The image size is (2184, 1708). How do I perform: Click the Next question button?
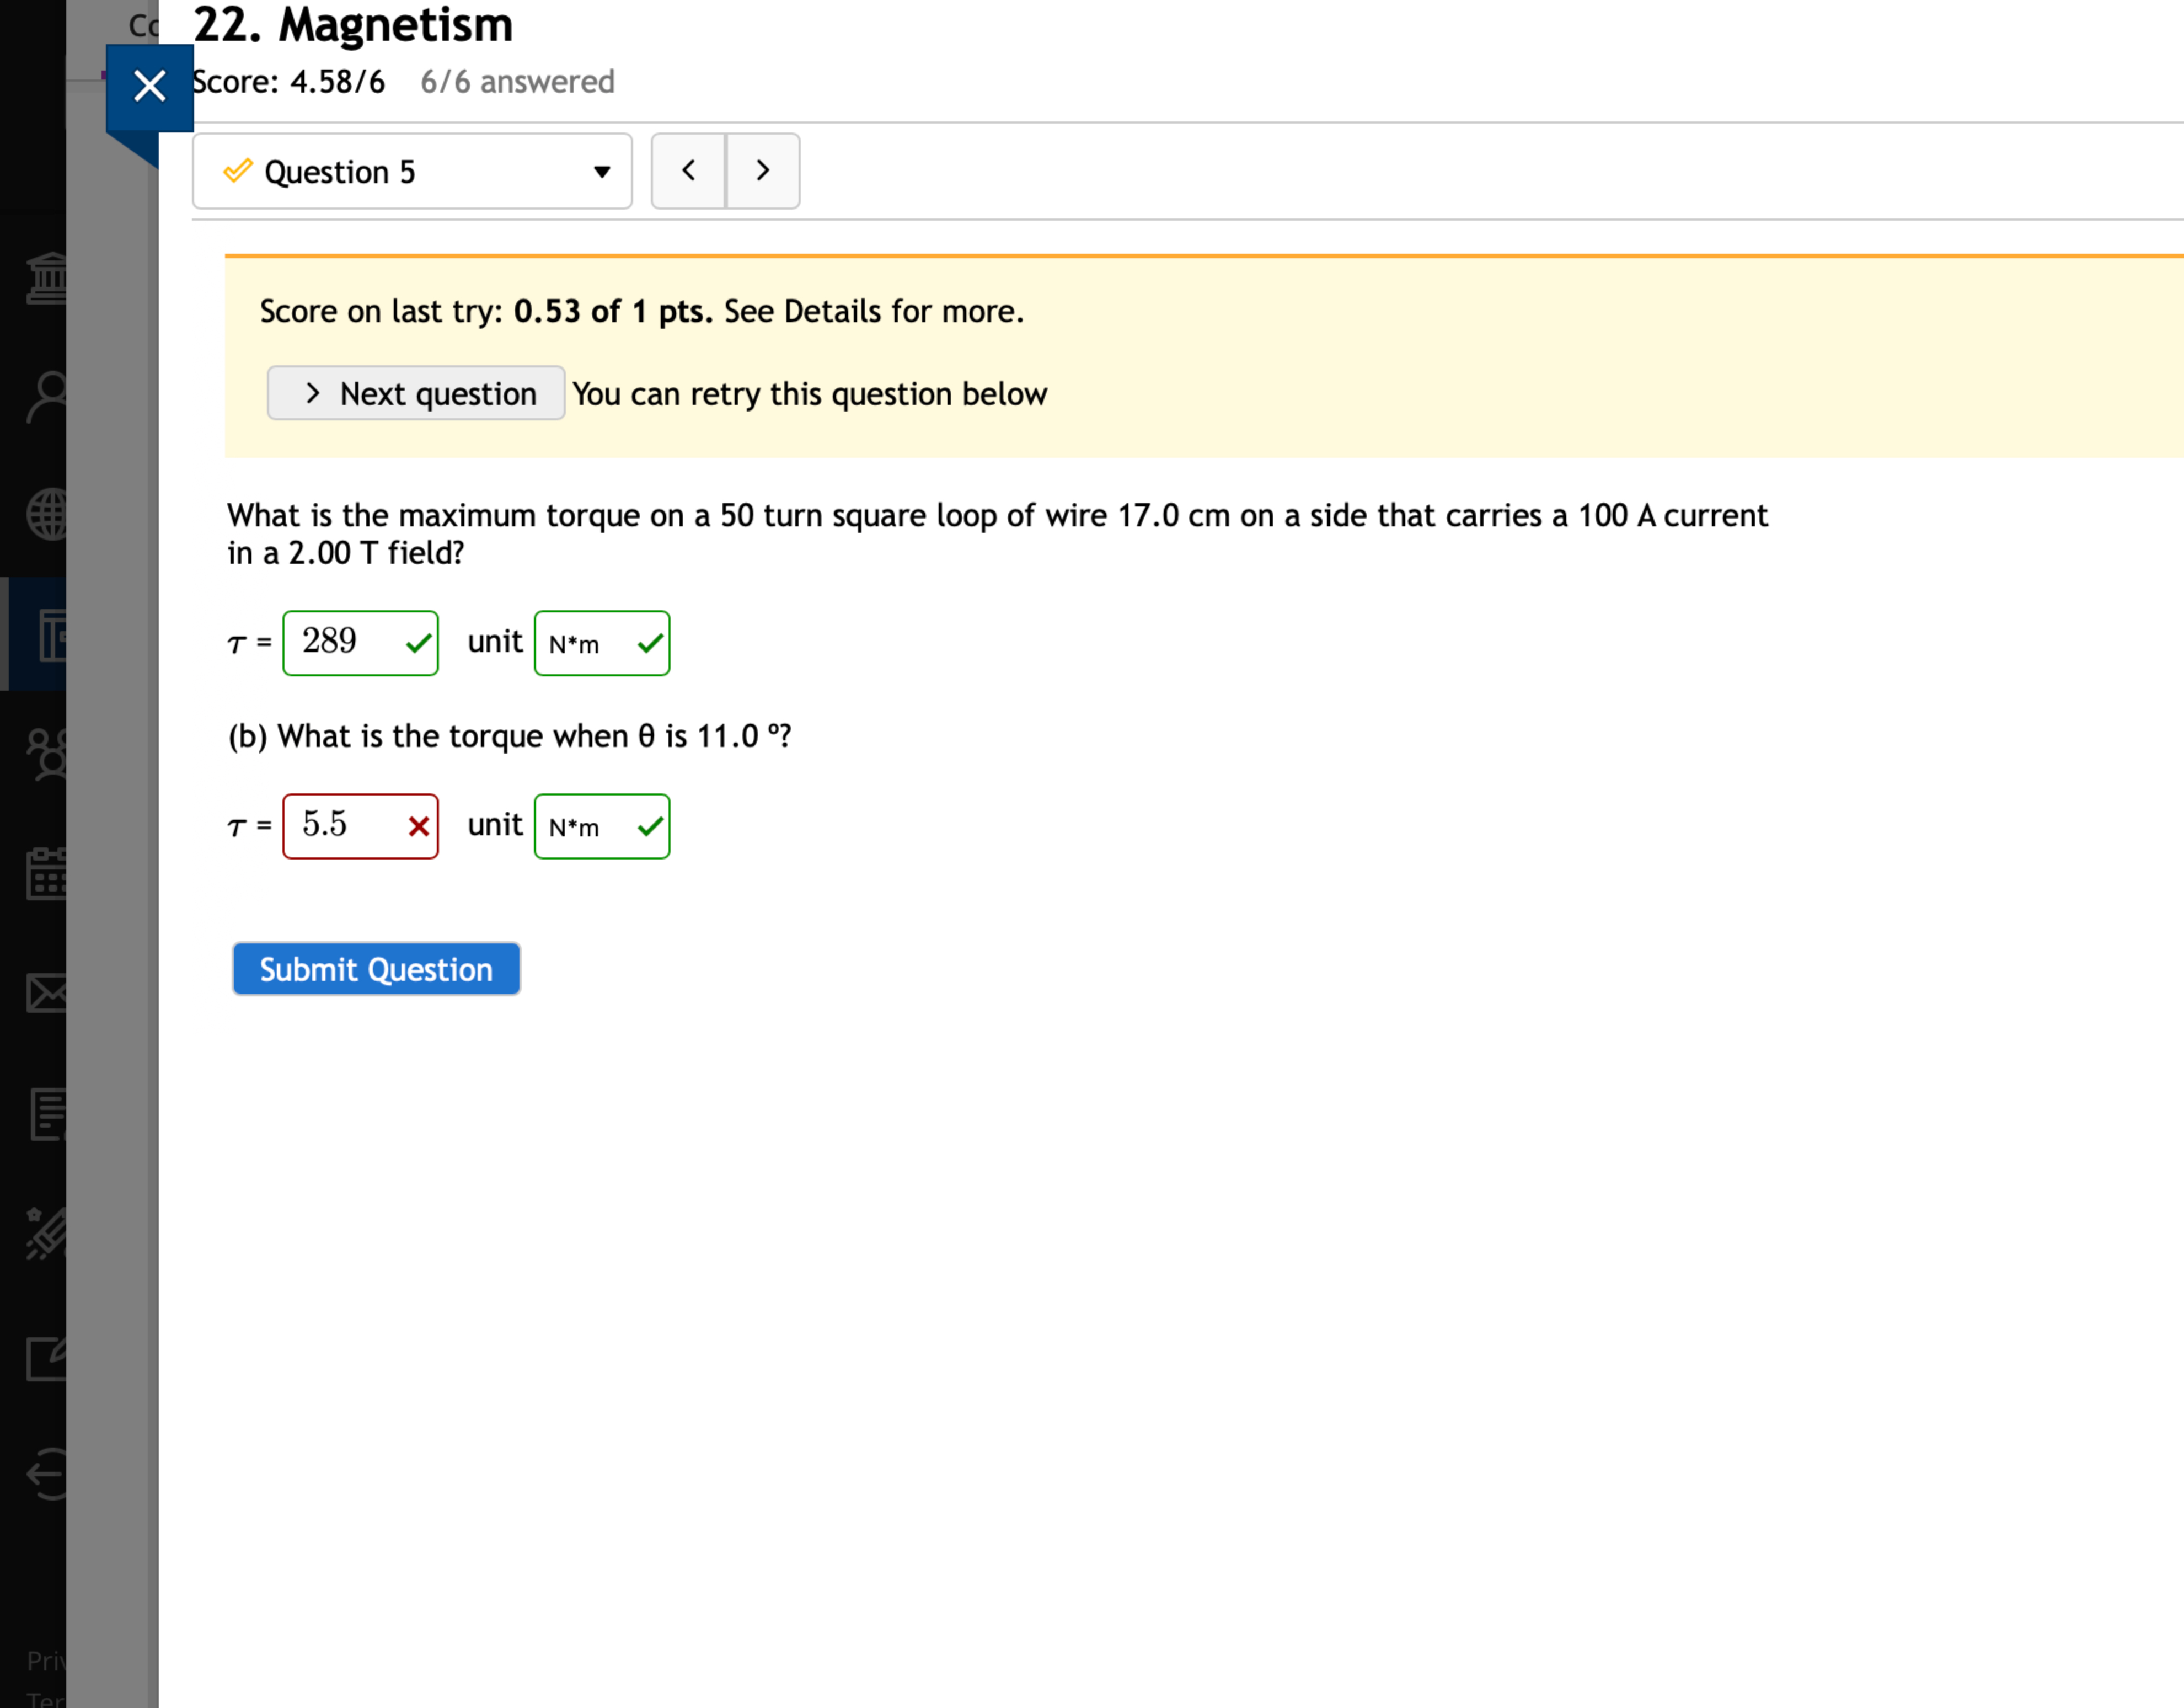[x=416, y=393]
